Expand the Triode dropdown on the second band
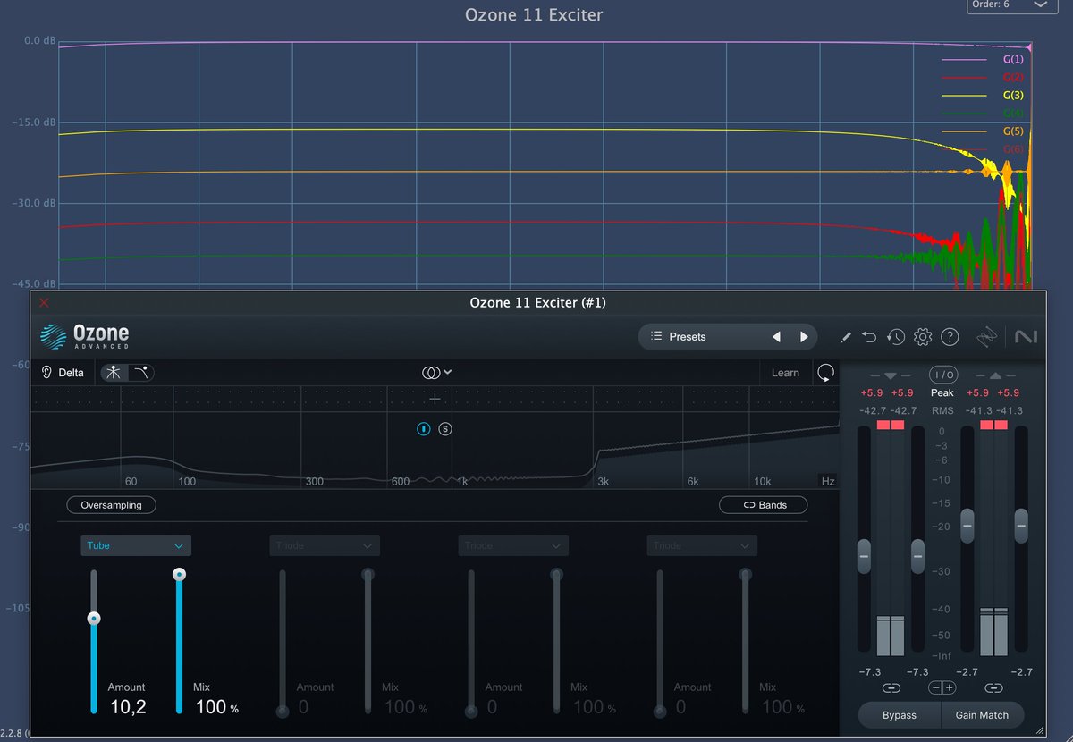The height and width of the screenshot is (742, 1073). [324, 545]
